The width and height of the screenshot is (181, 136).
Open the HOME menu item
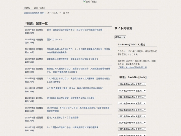click(27, 8)
